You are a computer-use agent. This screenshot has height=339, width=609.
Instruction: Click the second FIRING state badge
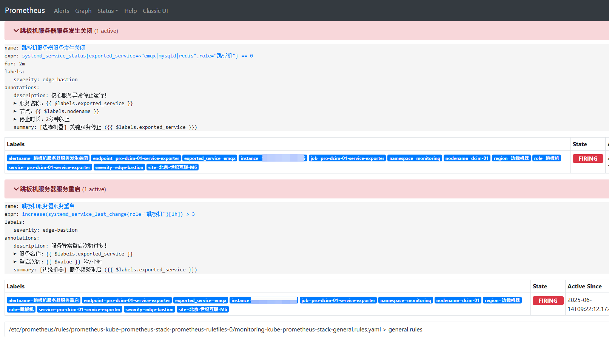tap(548, 301)
